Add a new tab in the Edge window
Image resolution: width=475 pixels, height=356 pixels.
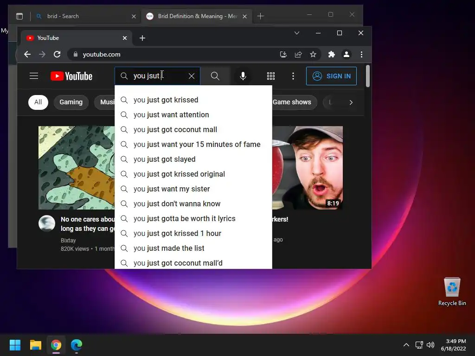pos(261,16)
